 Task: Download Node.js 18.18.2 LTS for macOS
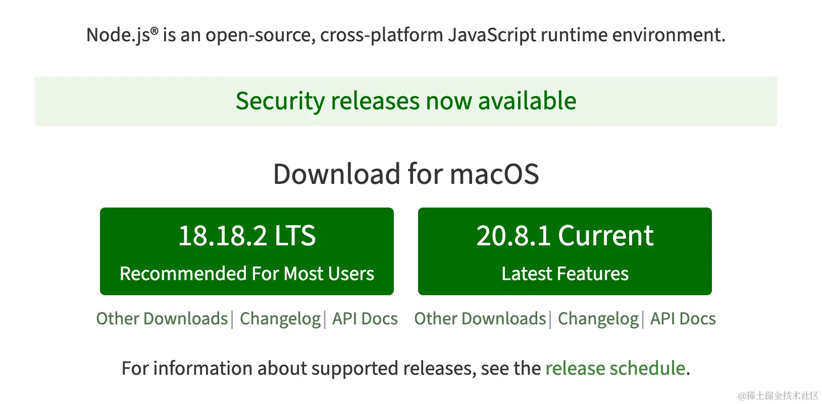(247, 250)
